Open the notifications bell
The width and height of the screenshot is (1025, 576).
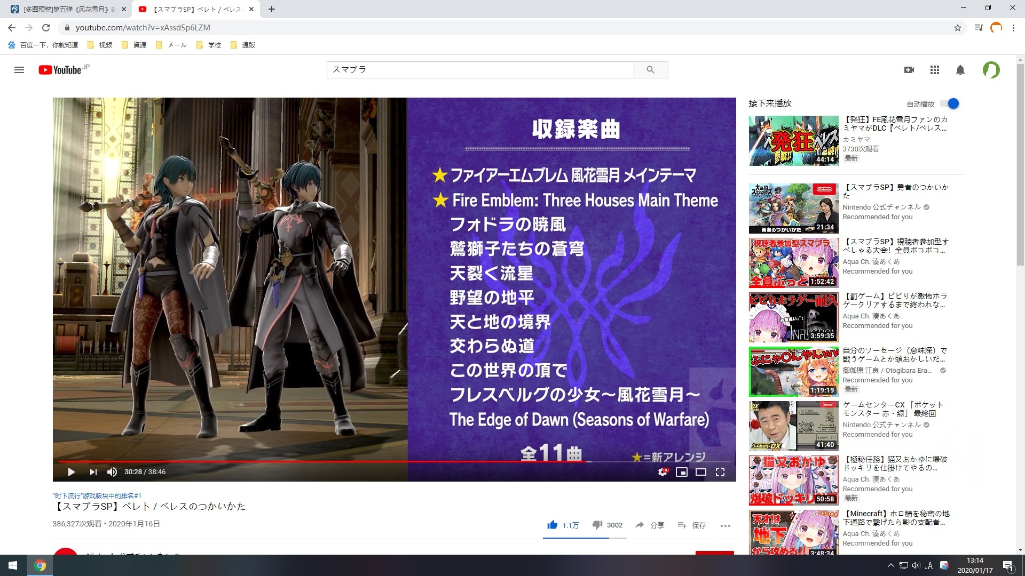coord(960,70)
